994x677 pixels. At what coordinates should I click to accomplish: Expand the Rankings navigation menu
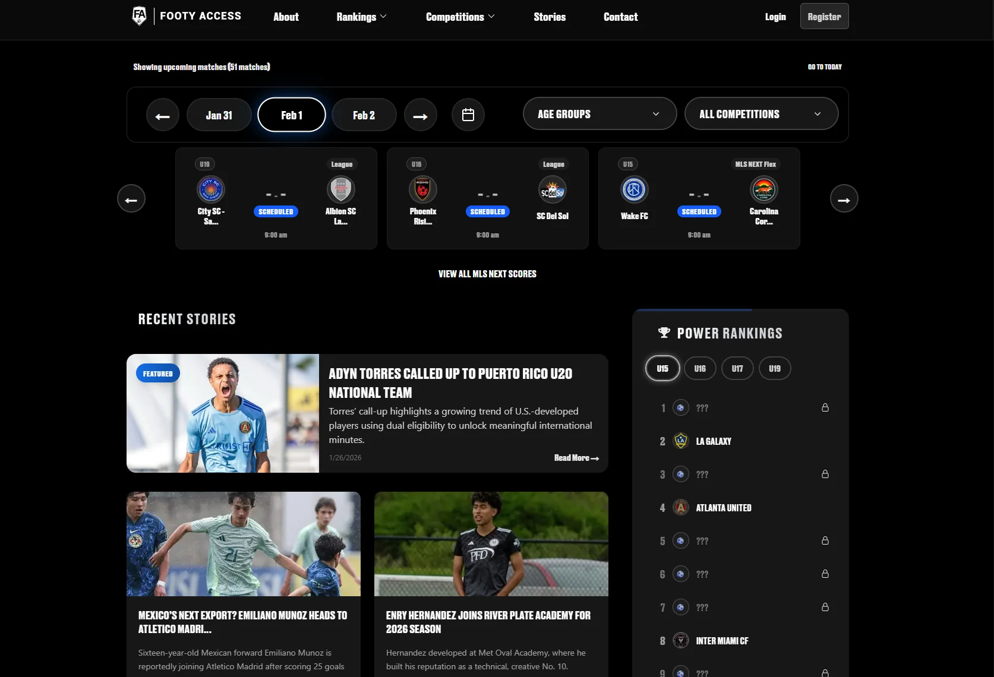(x=361, y=17)
